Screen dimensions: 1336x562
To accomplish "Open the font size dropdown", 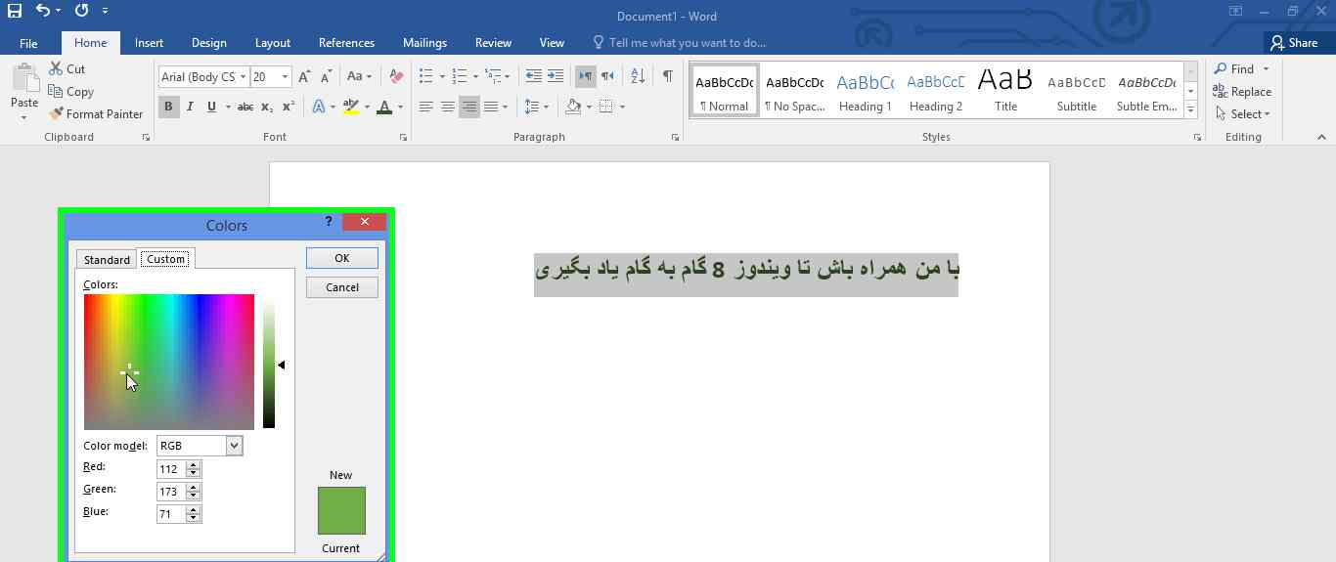I will pyautogui.click(x=285, y=77).
